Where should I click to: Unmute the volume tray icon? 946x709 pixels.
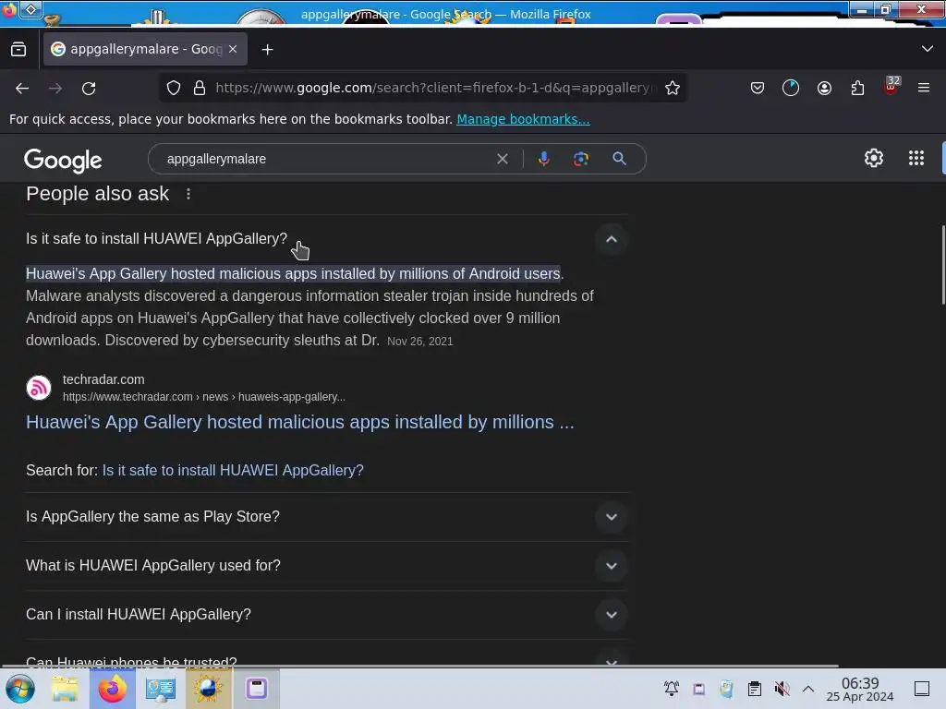click(782, 689)
